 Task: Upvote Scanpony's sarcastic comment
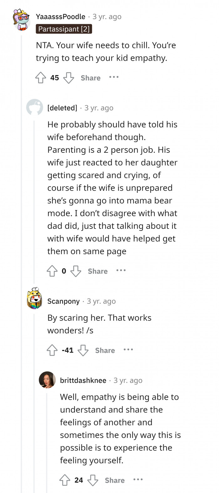(52, 351)
